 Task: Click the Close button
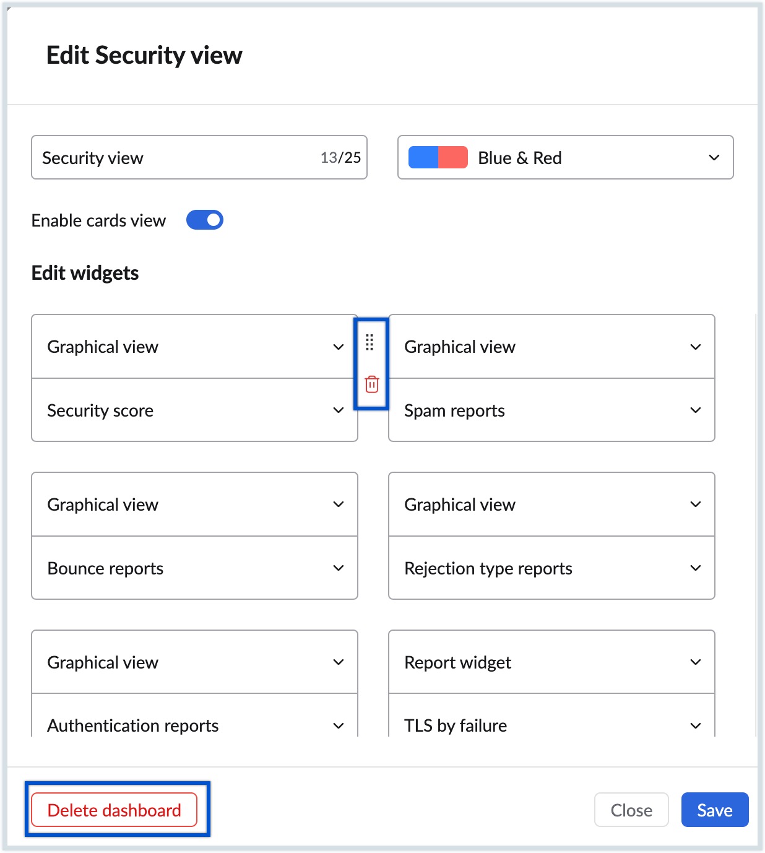[631, 810]
